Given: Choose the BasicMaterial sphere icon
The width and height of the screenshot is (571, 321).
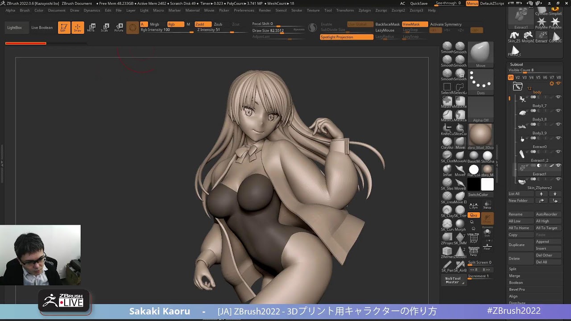Looking at the screenshot, I should click(474, 156).
